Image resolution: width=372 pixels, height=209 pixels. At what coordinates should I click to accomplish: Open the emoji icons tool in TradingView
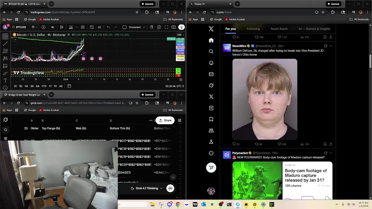(5, 88)
